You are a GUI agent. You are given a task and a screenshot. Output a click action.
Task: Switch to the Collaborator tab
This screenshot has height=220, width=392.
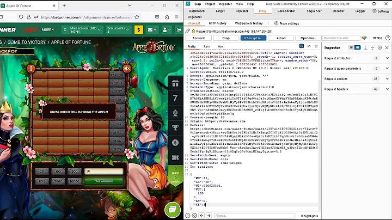[x=286, y=11]
